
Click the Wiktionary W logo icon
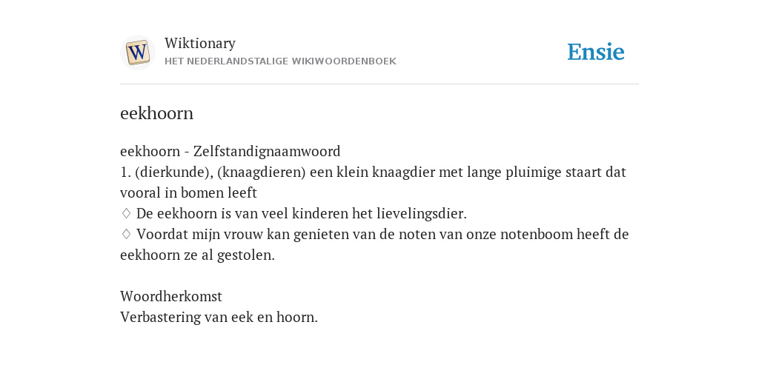tap(137, 53)
